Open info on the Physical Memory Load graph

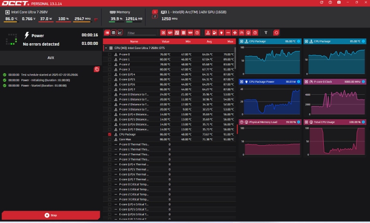coord(299,122)
